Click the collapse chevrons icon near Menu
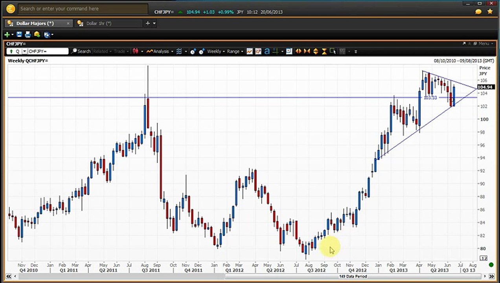500x283 pixels. [469, 44]
